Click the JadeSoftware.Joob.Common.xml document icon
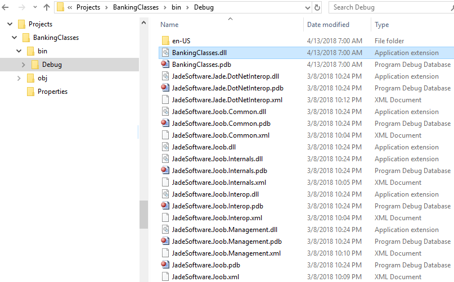 tap(165, 135)
